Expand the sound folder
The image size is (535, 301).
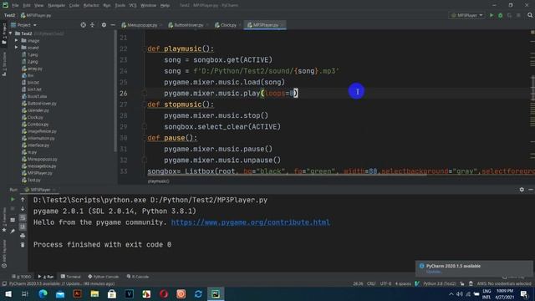point(17,48)
